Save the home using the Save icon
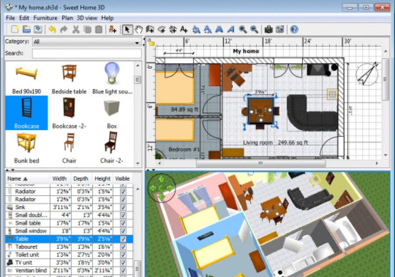395x277 pixels. (38, 29)
